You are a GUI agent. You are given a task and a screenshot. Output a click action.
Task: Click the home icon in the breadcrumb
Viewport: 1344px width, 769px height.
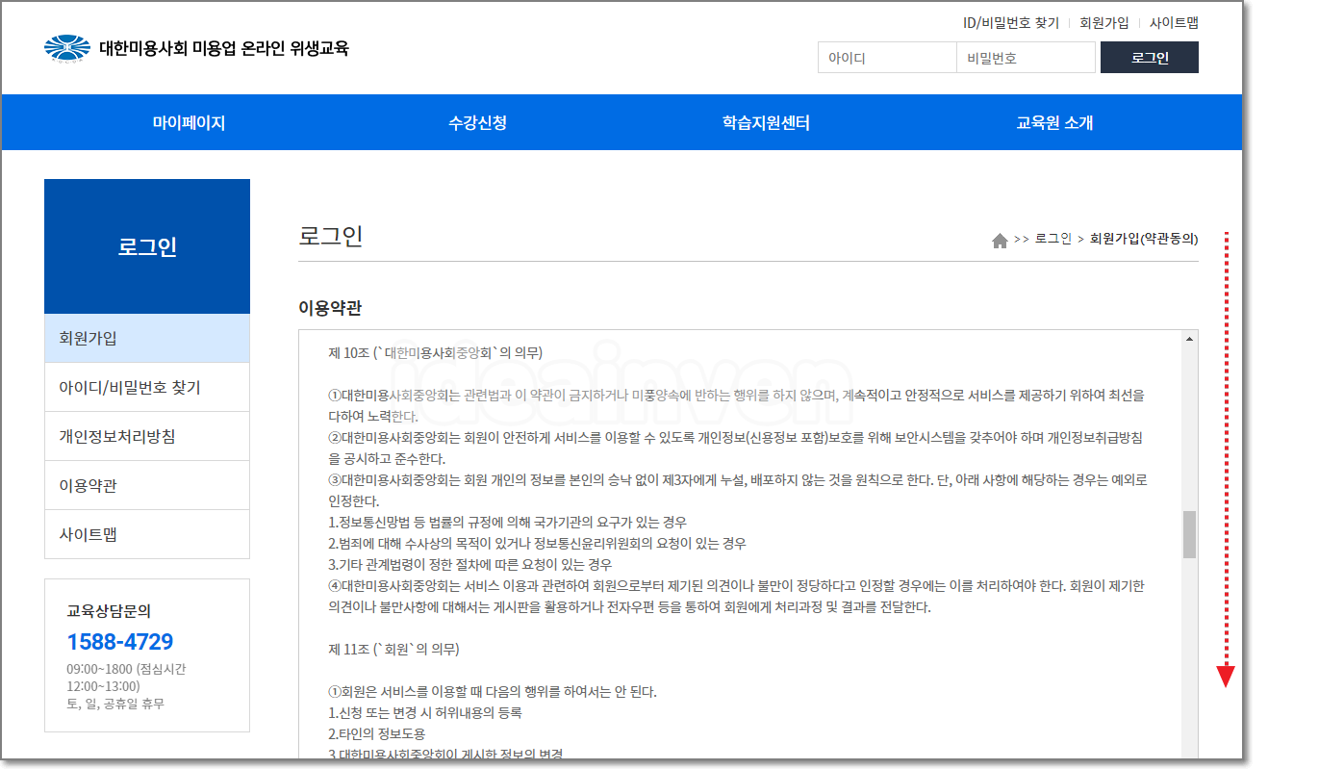(x=1000, y=239)
